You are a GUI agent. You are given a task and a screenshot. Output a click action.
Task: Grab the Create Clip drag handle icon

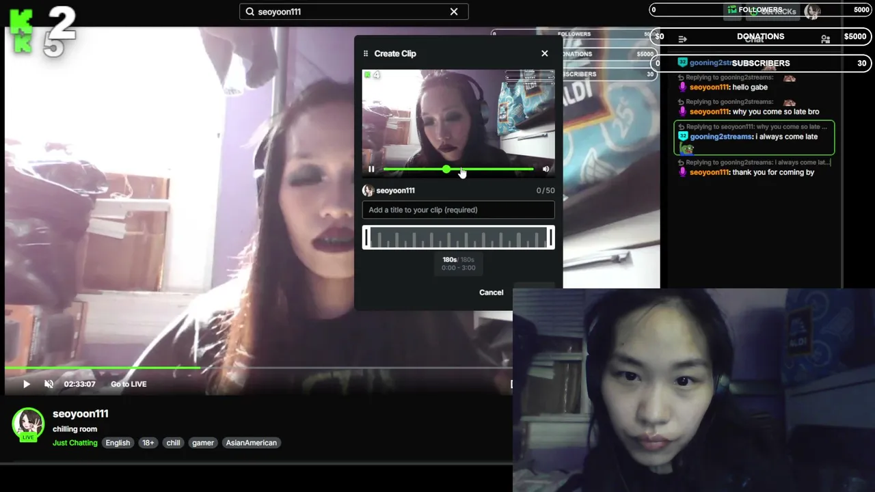tap(366, 53)
